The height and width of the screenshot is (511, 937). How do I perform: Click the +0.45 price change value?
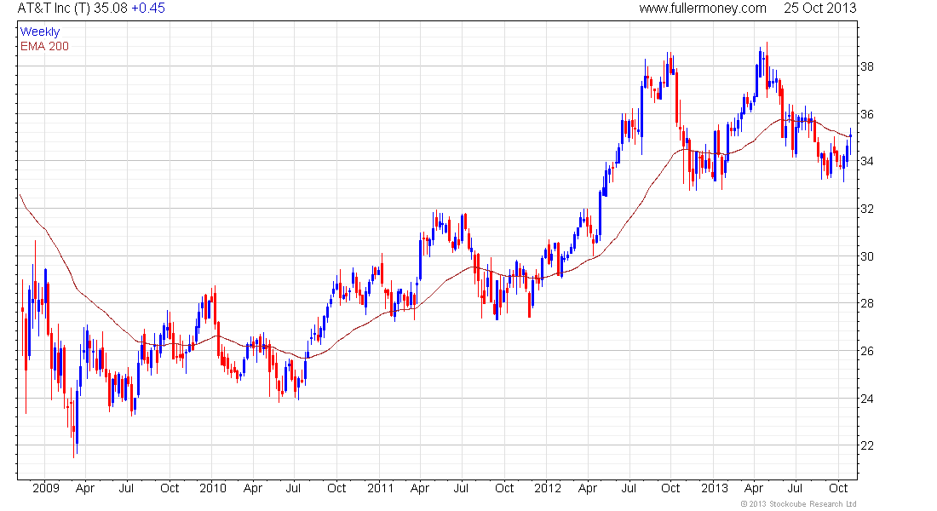tap(147, 9)
